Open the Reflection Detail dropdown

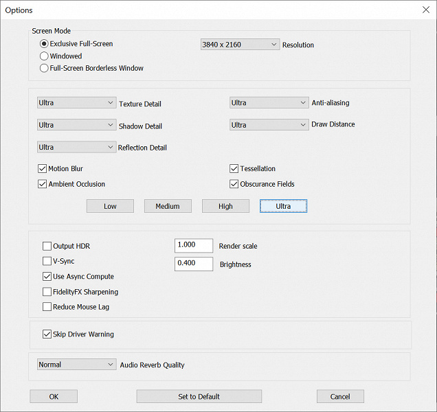coord(77,147)
